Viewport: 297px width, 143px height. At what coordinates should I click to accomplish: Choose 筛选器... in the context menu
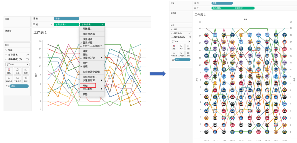click(92, 29)
